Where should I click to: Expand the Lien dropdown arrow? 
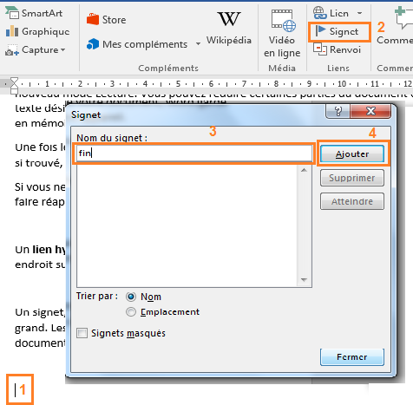point(359,13)
